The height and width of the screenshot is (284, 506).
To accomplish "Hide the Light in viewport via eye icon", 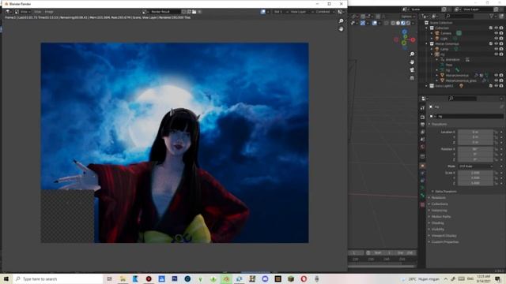I will [497, 39].
